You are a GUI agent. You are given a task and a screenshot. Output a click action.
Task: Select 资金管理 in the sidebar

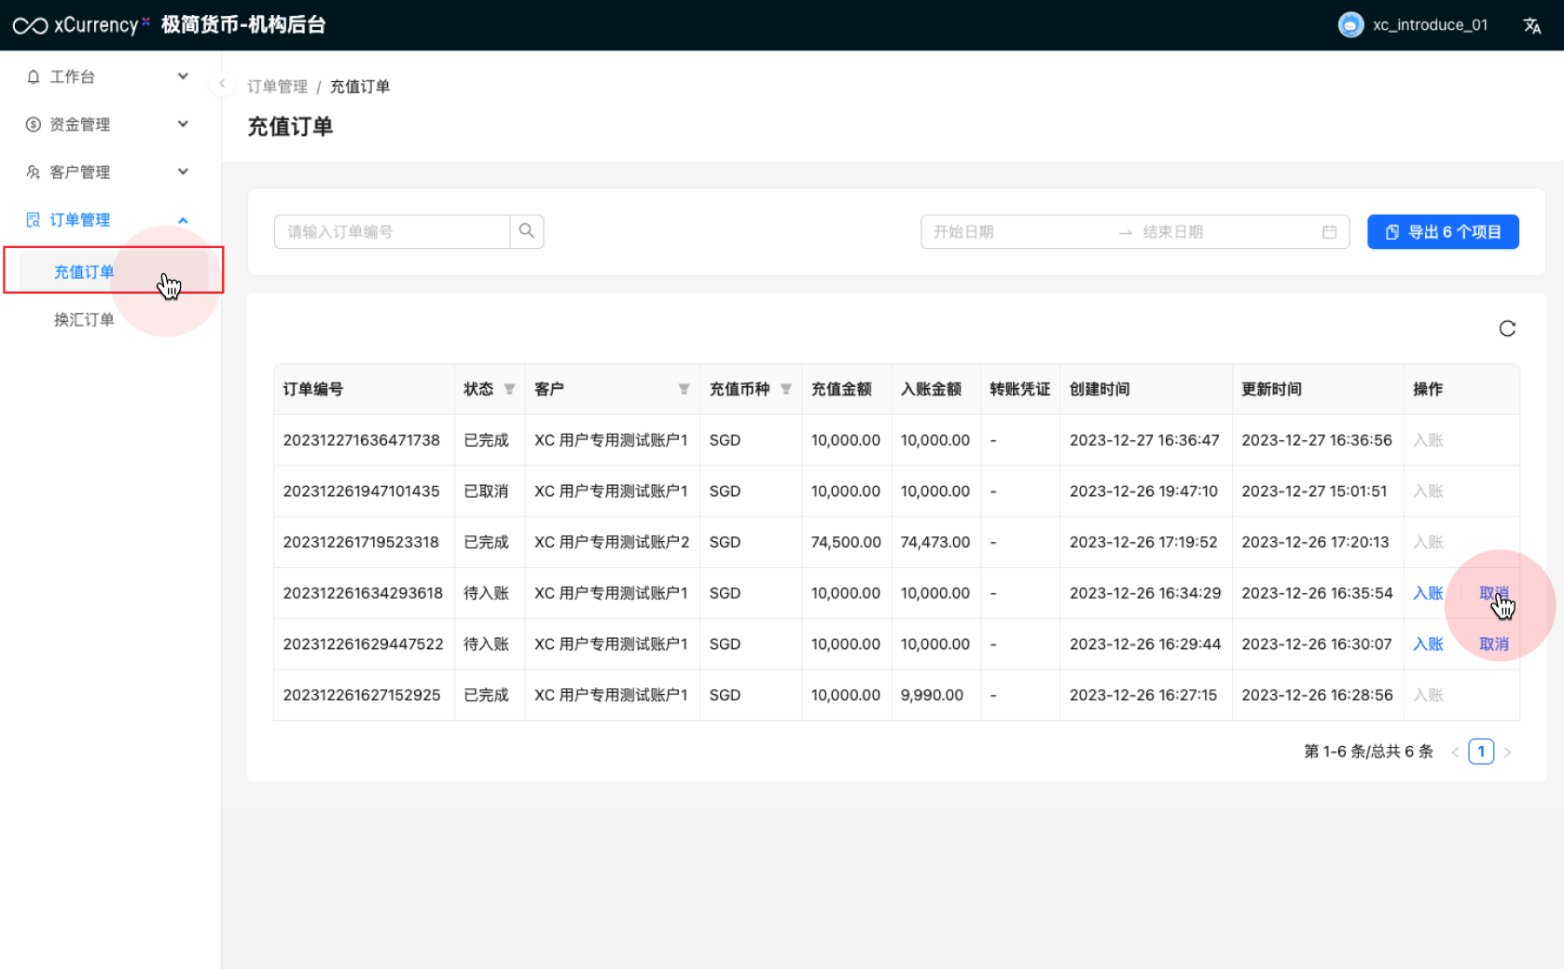point(79,124)
